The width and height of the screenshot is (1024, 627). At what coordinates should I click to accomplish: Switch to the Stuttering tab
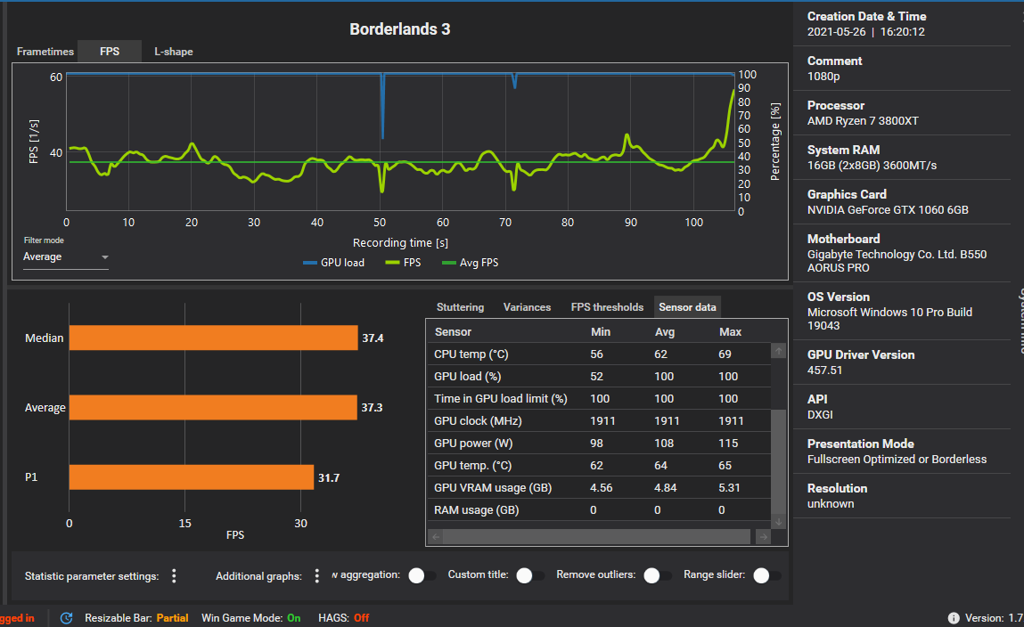(461, 307)
